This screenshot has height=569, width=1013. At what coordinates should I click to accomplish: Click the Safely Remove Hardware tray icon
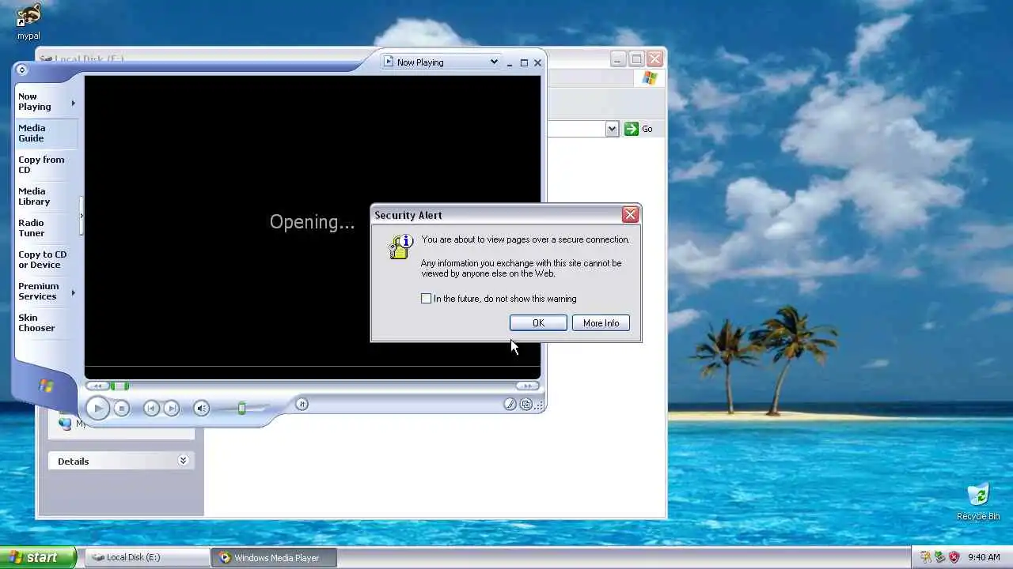939,557
